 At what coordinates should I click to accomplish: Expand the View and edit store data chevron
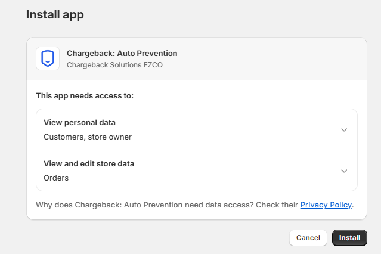point(344,171)
